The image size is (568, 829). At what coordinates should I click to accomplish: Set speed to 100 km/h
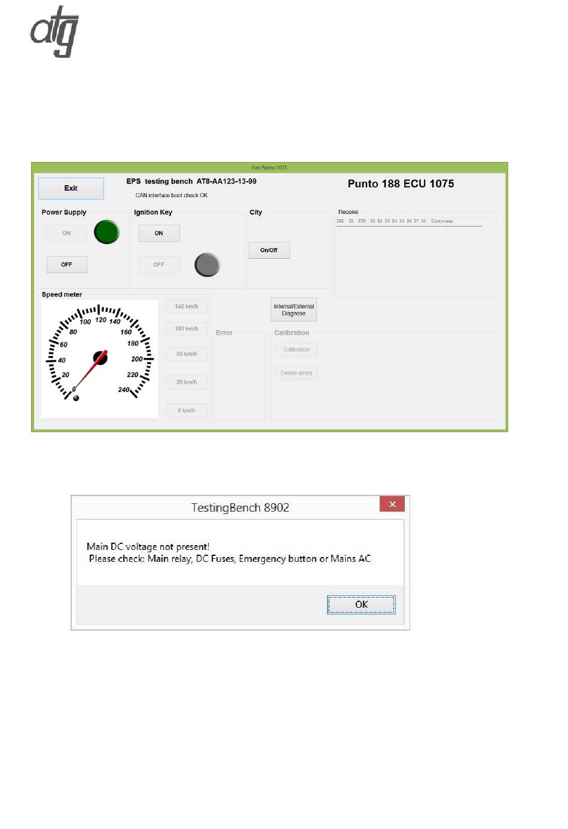tap(187, 329)
